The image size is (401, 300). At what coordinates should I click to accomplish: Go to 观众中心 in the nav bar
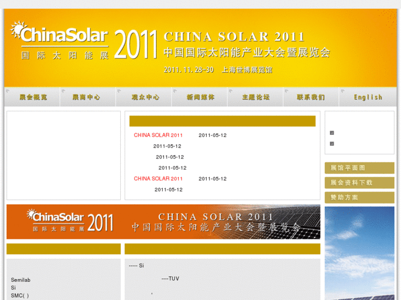144,97
